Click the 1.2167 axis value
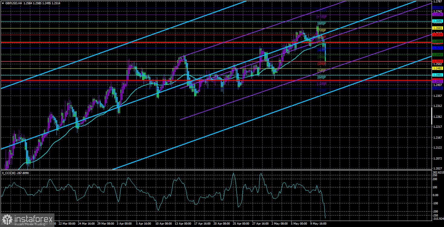This screenshot has height=227, width=444. [438, 138]
